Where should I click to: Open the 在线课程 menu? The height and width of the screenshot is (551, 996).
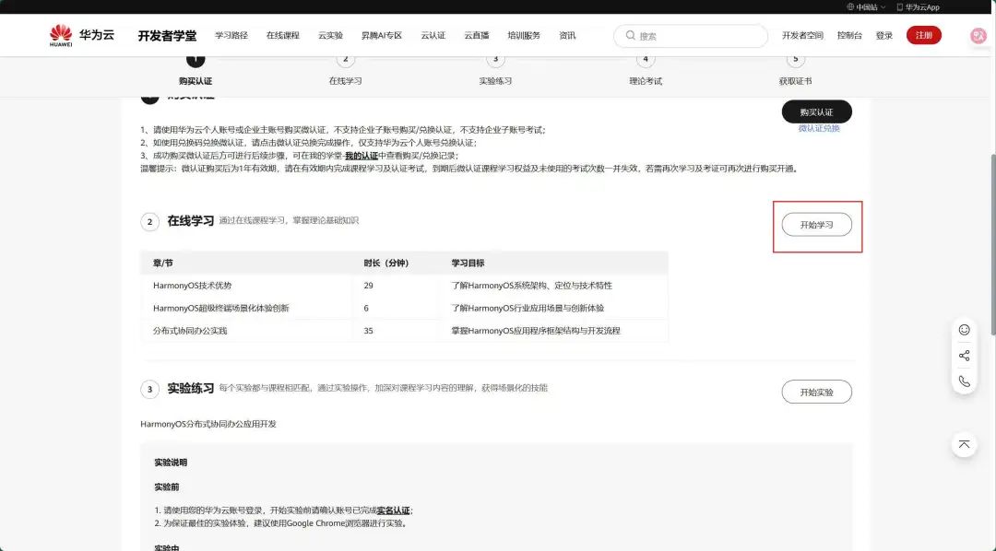click(283, 36)
